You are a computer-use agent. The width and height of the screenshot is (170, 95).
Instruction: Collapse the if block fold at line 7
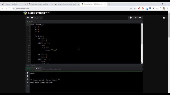(x=30, y=39)
